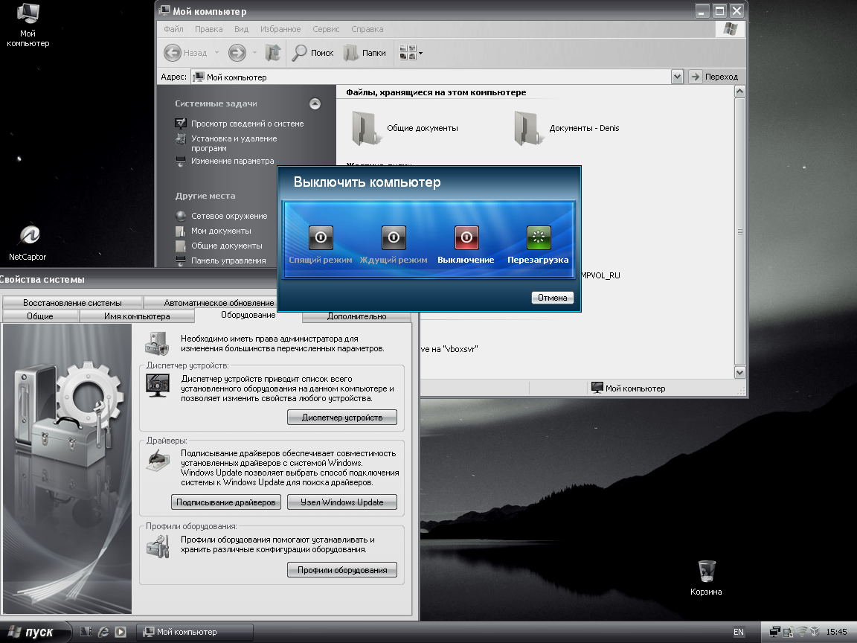Click Explorer scrollbar down arrow
The height and width of the screenshot is (643, 857).
739,372
